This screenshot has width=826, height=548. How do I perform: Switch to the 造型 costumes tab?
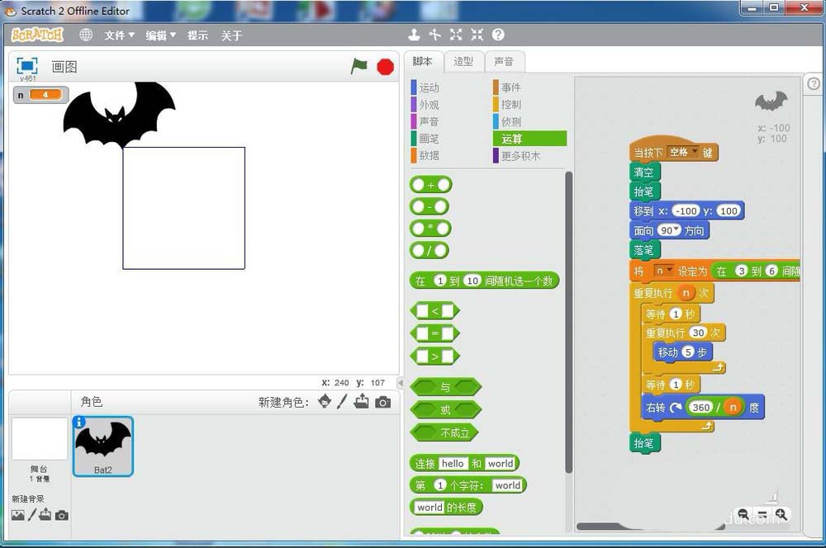click(463, 62)
